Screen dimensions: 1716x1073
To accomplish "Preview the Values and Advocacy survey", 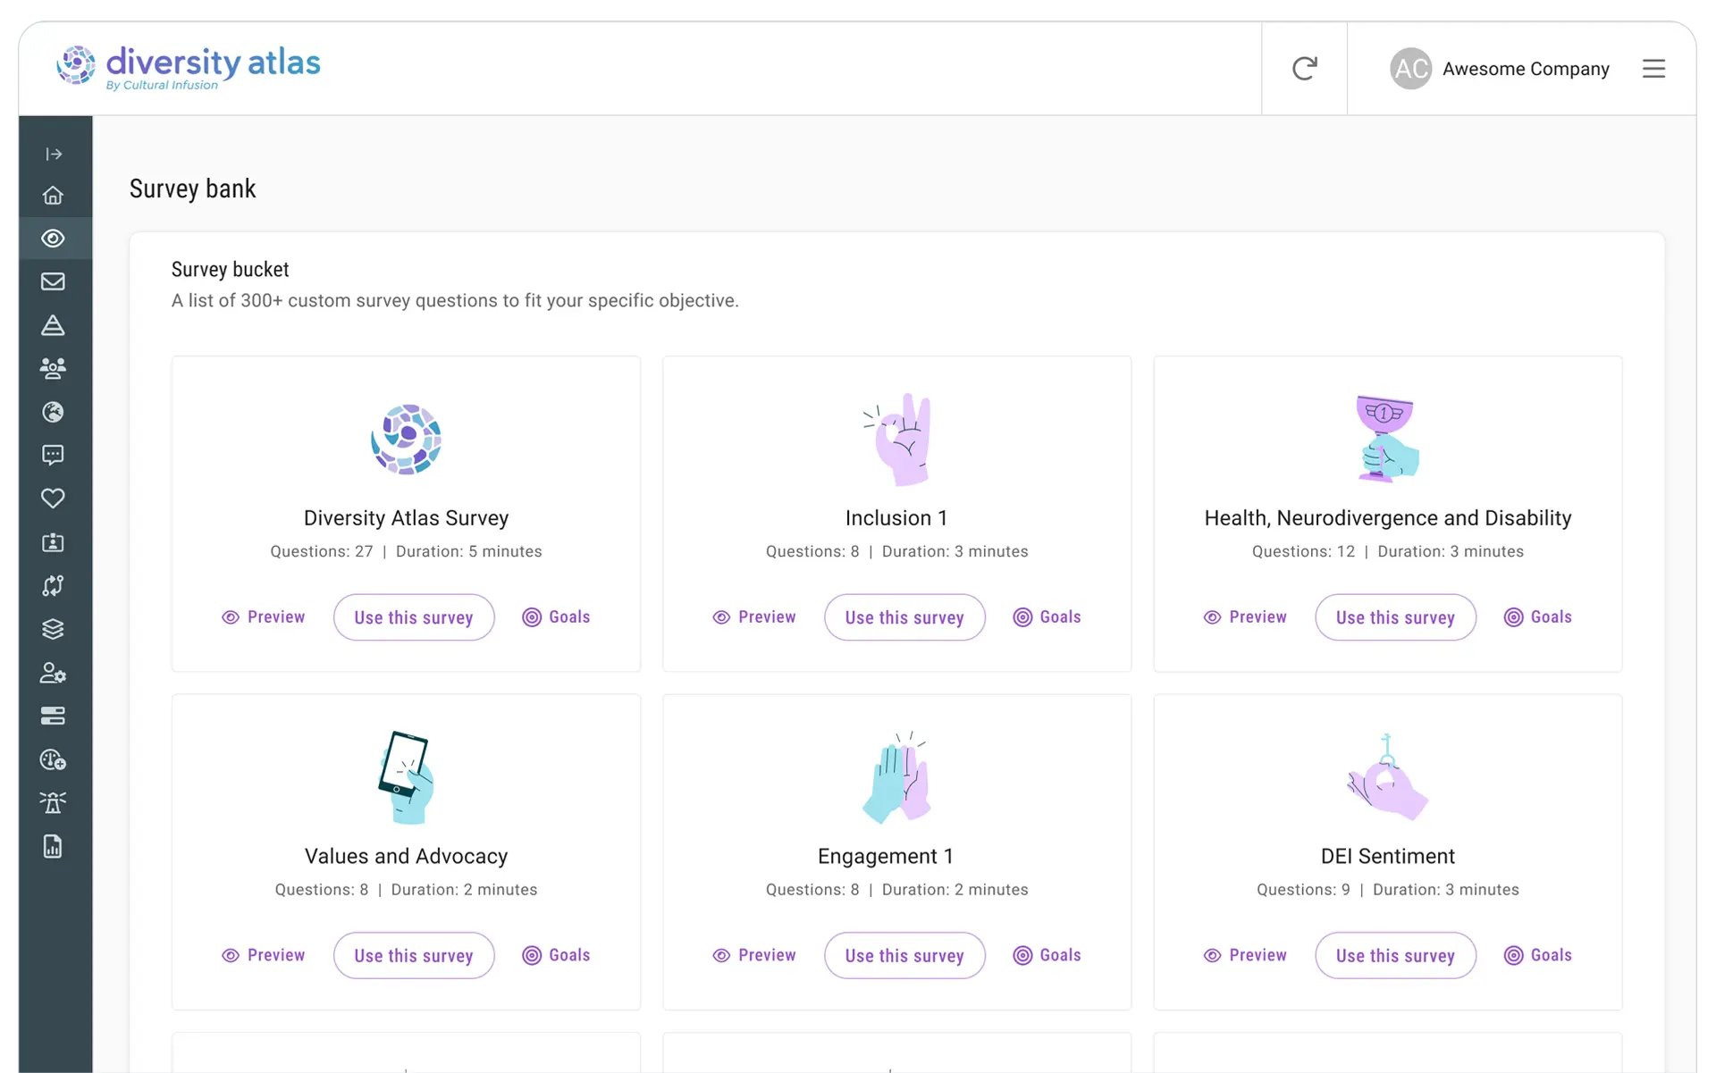I will click(264, 955).
